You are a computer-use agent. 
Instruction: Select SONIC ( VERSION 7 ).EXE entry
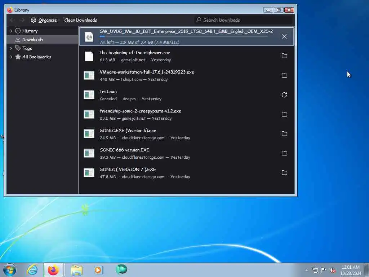[x=187, y=173]
